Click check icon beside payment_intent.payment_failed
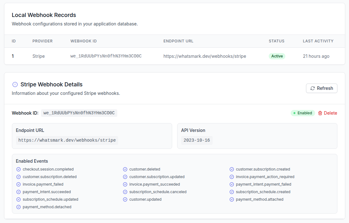The width and height of the screenshot is (349, 223). tap(232, 184)
